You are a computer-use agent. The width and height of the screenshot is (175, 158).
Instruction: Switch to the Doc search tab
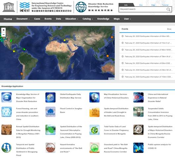[x=141, y=5]
